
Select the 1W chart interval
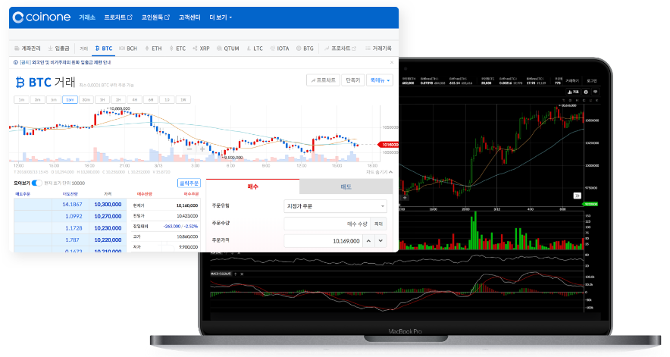pos(183,99)
